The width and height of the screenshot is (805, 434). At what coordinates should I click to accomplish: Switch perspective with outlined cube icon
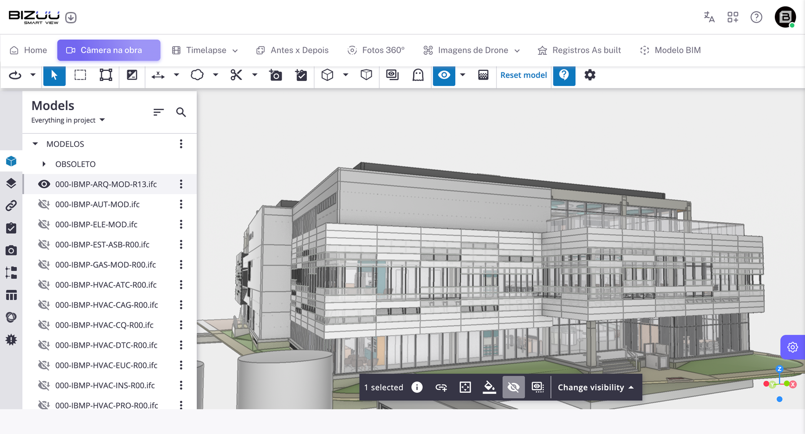pos(367,75)
